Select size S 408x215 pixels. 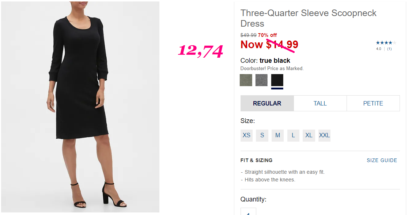[x=262, y=135]
